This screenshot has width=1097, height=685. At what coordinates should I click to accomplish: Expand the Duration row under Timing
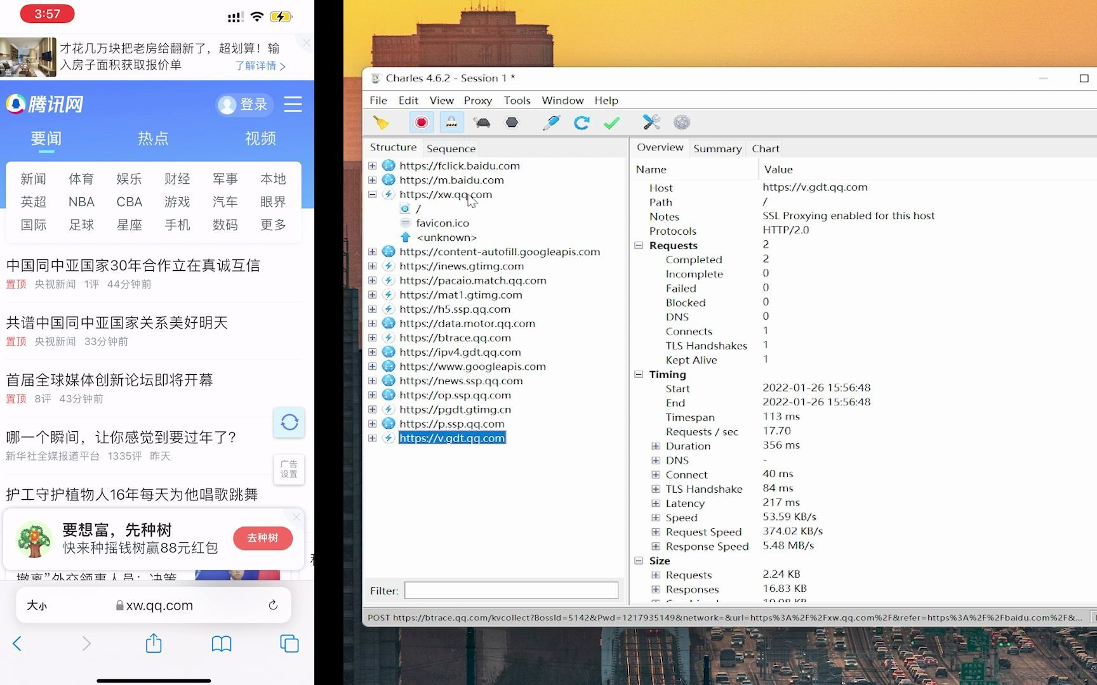point(656,446)
